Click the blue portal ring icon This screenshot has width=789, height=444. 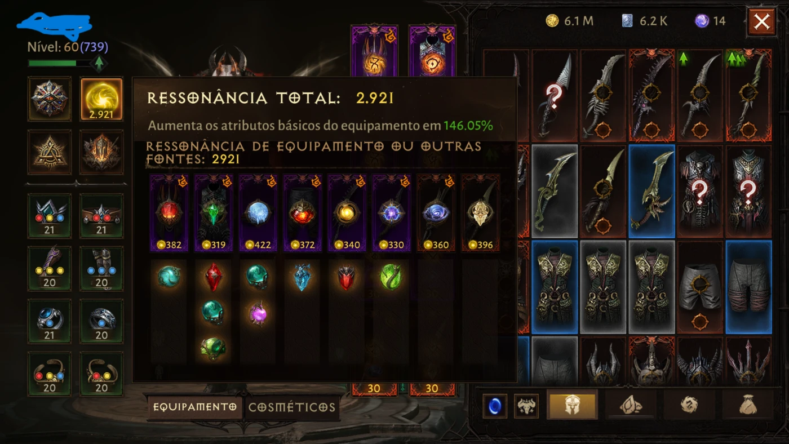[x=494, y=406]
